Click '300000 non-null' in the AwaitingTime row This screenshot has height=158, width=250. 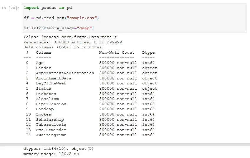tap(118, 135)
